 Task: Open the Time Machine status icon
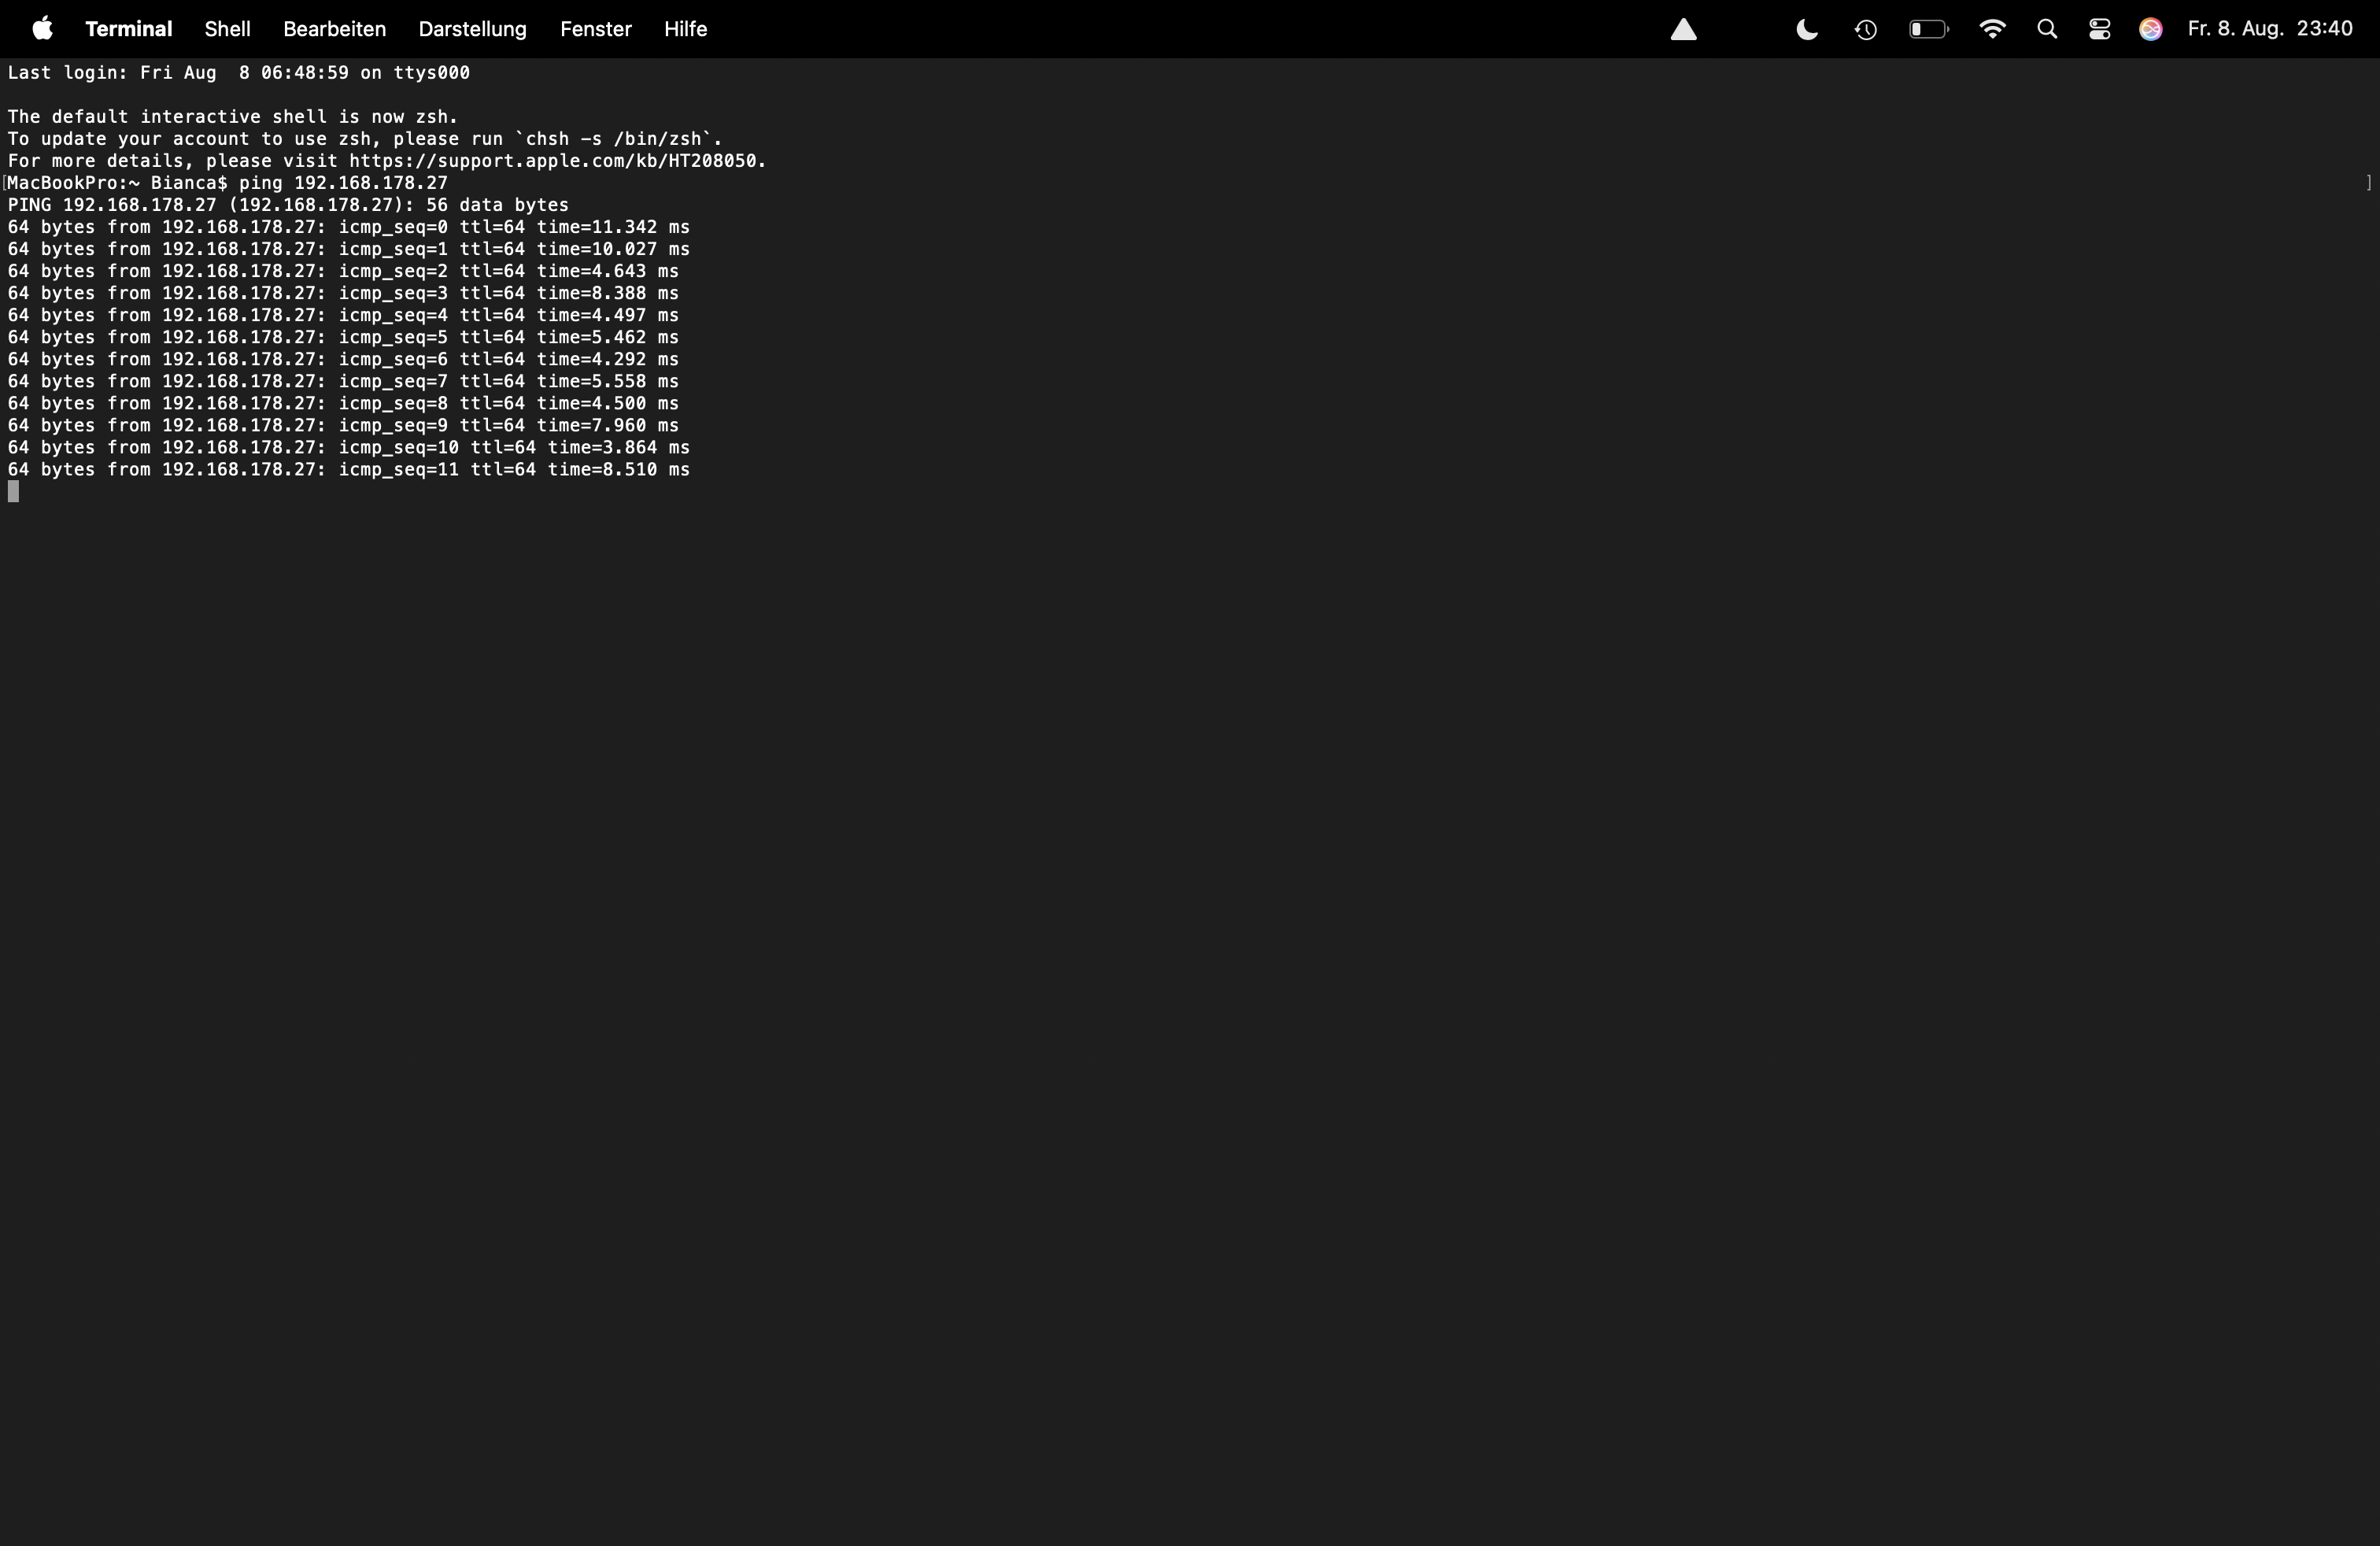point(1865,30)
